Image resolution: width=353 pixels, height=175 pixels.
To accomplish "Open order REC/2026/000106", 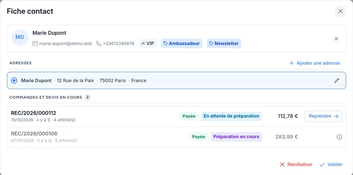I will pyautogui.click(x=34, y=134).
